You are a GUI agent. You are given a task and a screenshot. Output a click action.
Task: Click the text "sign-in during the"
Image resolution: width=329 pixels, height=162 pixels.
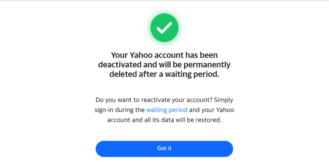pos(120,110)
